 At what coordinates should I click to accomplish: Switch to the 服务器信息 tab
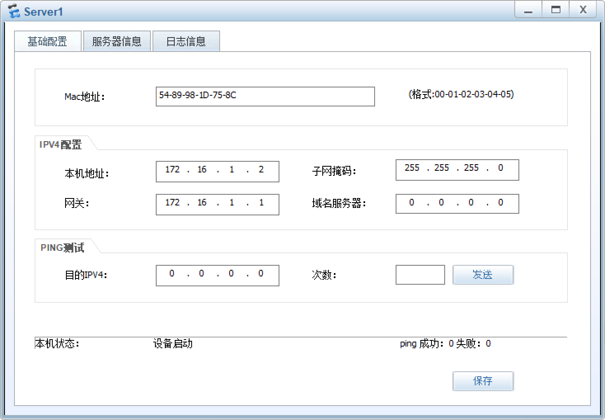point(117,41)
